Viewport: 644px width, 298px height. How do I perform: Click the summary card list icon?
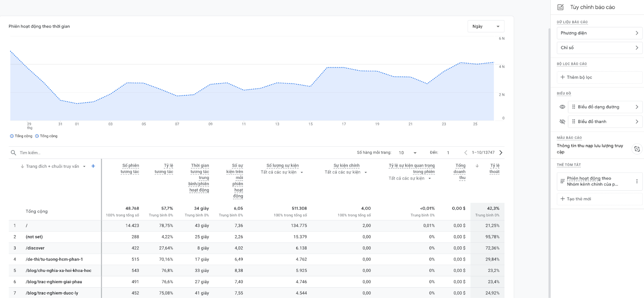pos(562,181)
